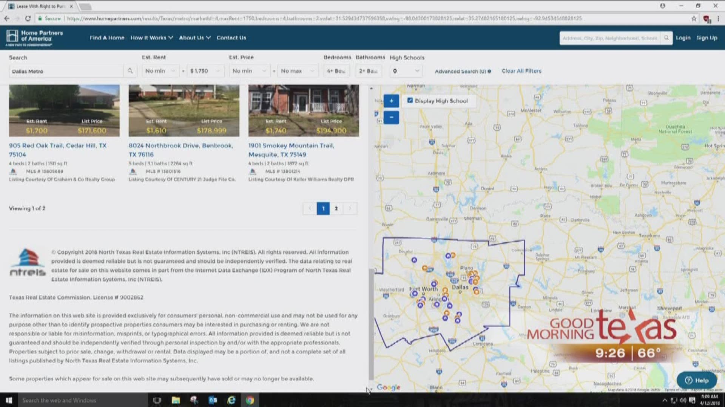
Task: Open the Help widget in the corner
Action: [x=697, y=380]
